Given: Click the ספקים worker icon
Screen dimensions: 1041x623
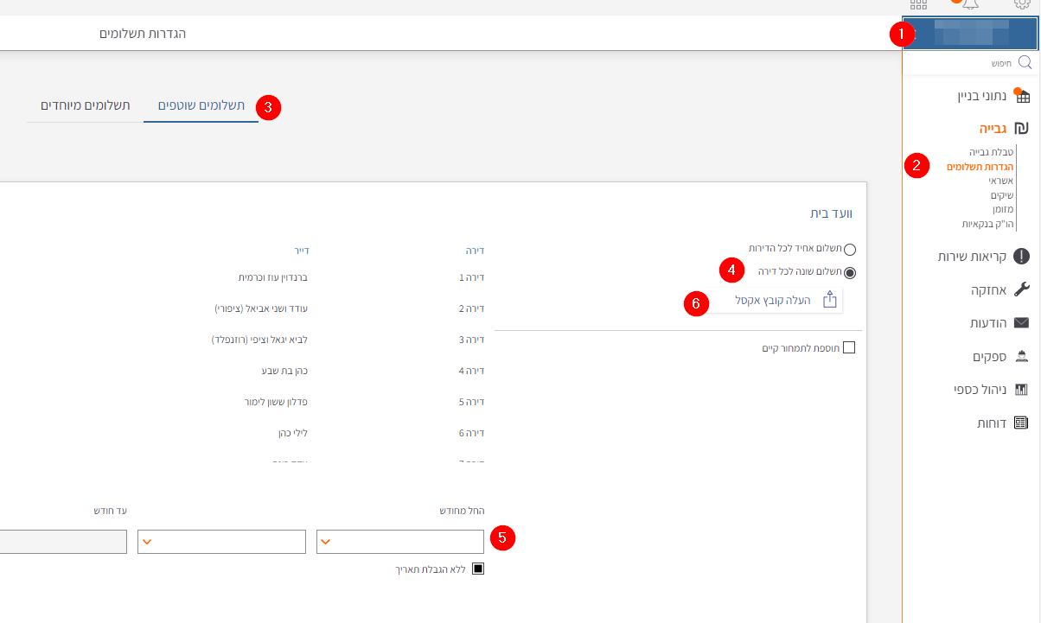Looking at the screenshot, I should click(1021, 357).
